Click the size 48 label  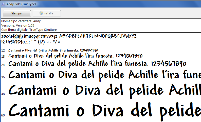tap(3, 94)
